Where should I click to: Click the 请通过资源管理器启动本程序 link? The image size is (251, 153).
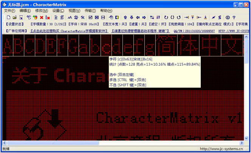[x=141, y=31]
